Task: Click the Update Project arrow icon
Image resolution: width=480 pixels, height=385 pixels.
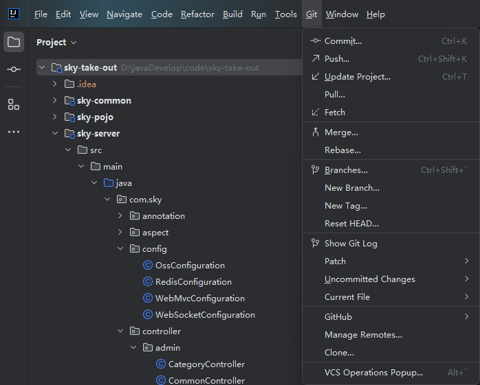Action: pyautogui.click(x=316, y=76)
